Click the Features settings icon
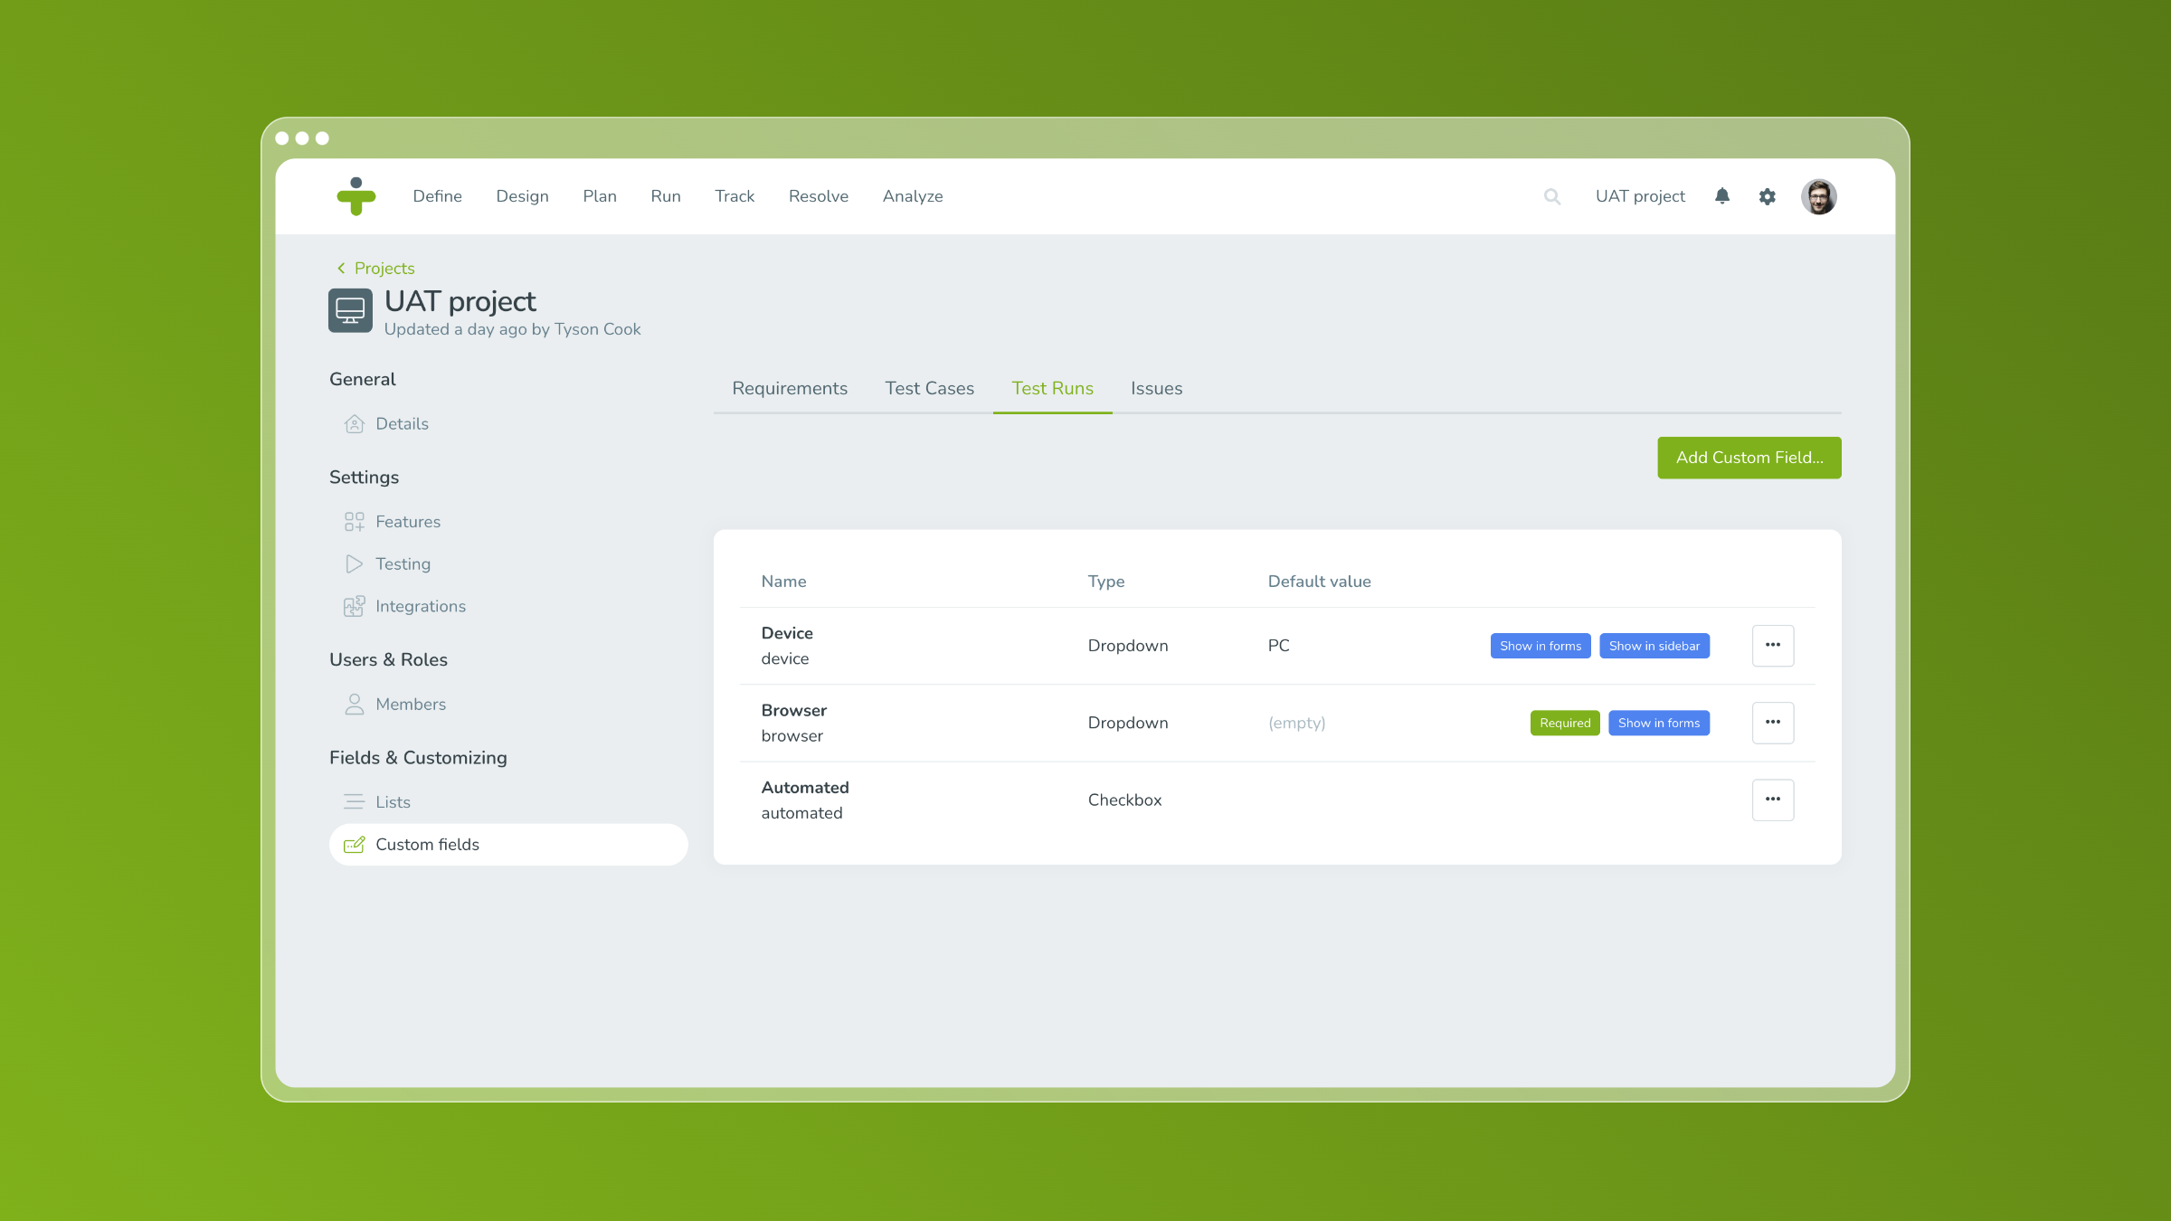Image resolution: width=2171 pixels, height=1221 pixels. tap(354, 520)
